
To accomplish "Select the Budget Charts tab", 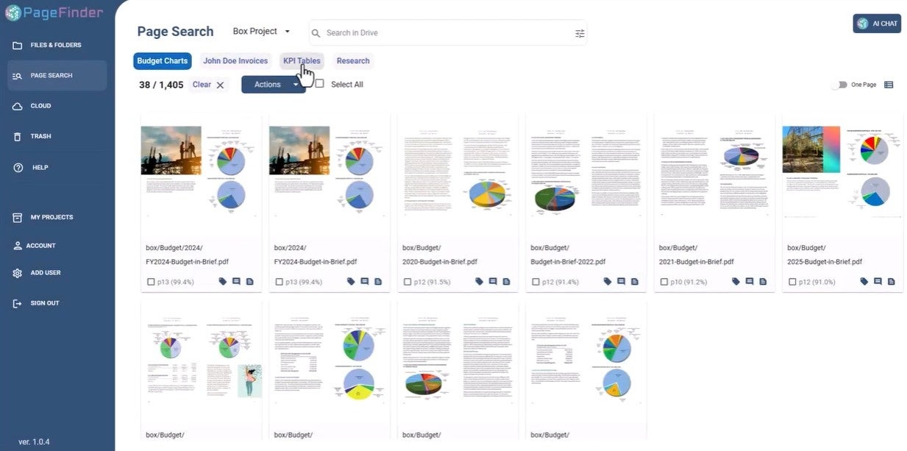I will [163, 61].
